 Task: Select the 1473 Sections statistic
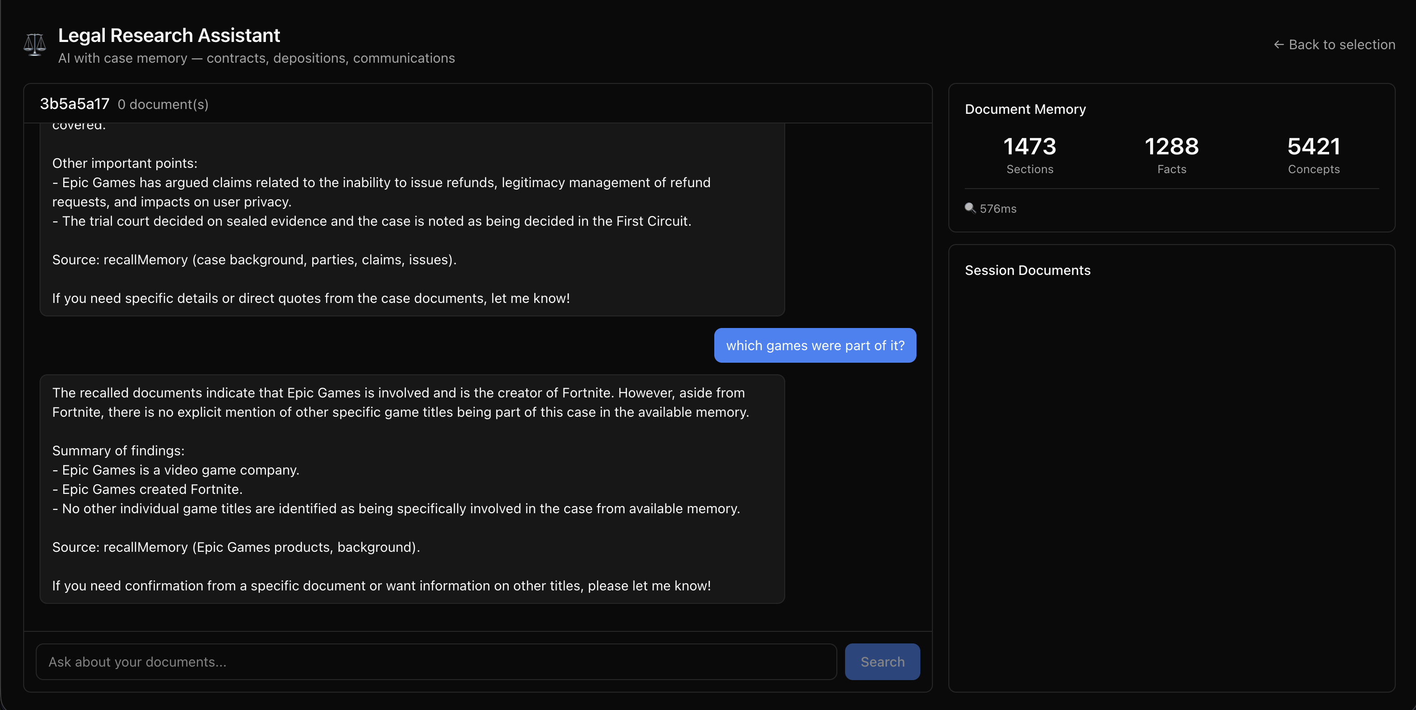click(1029, 154)
